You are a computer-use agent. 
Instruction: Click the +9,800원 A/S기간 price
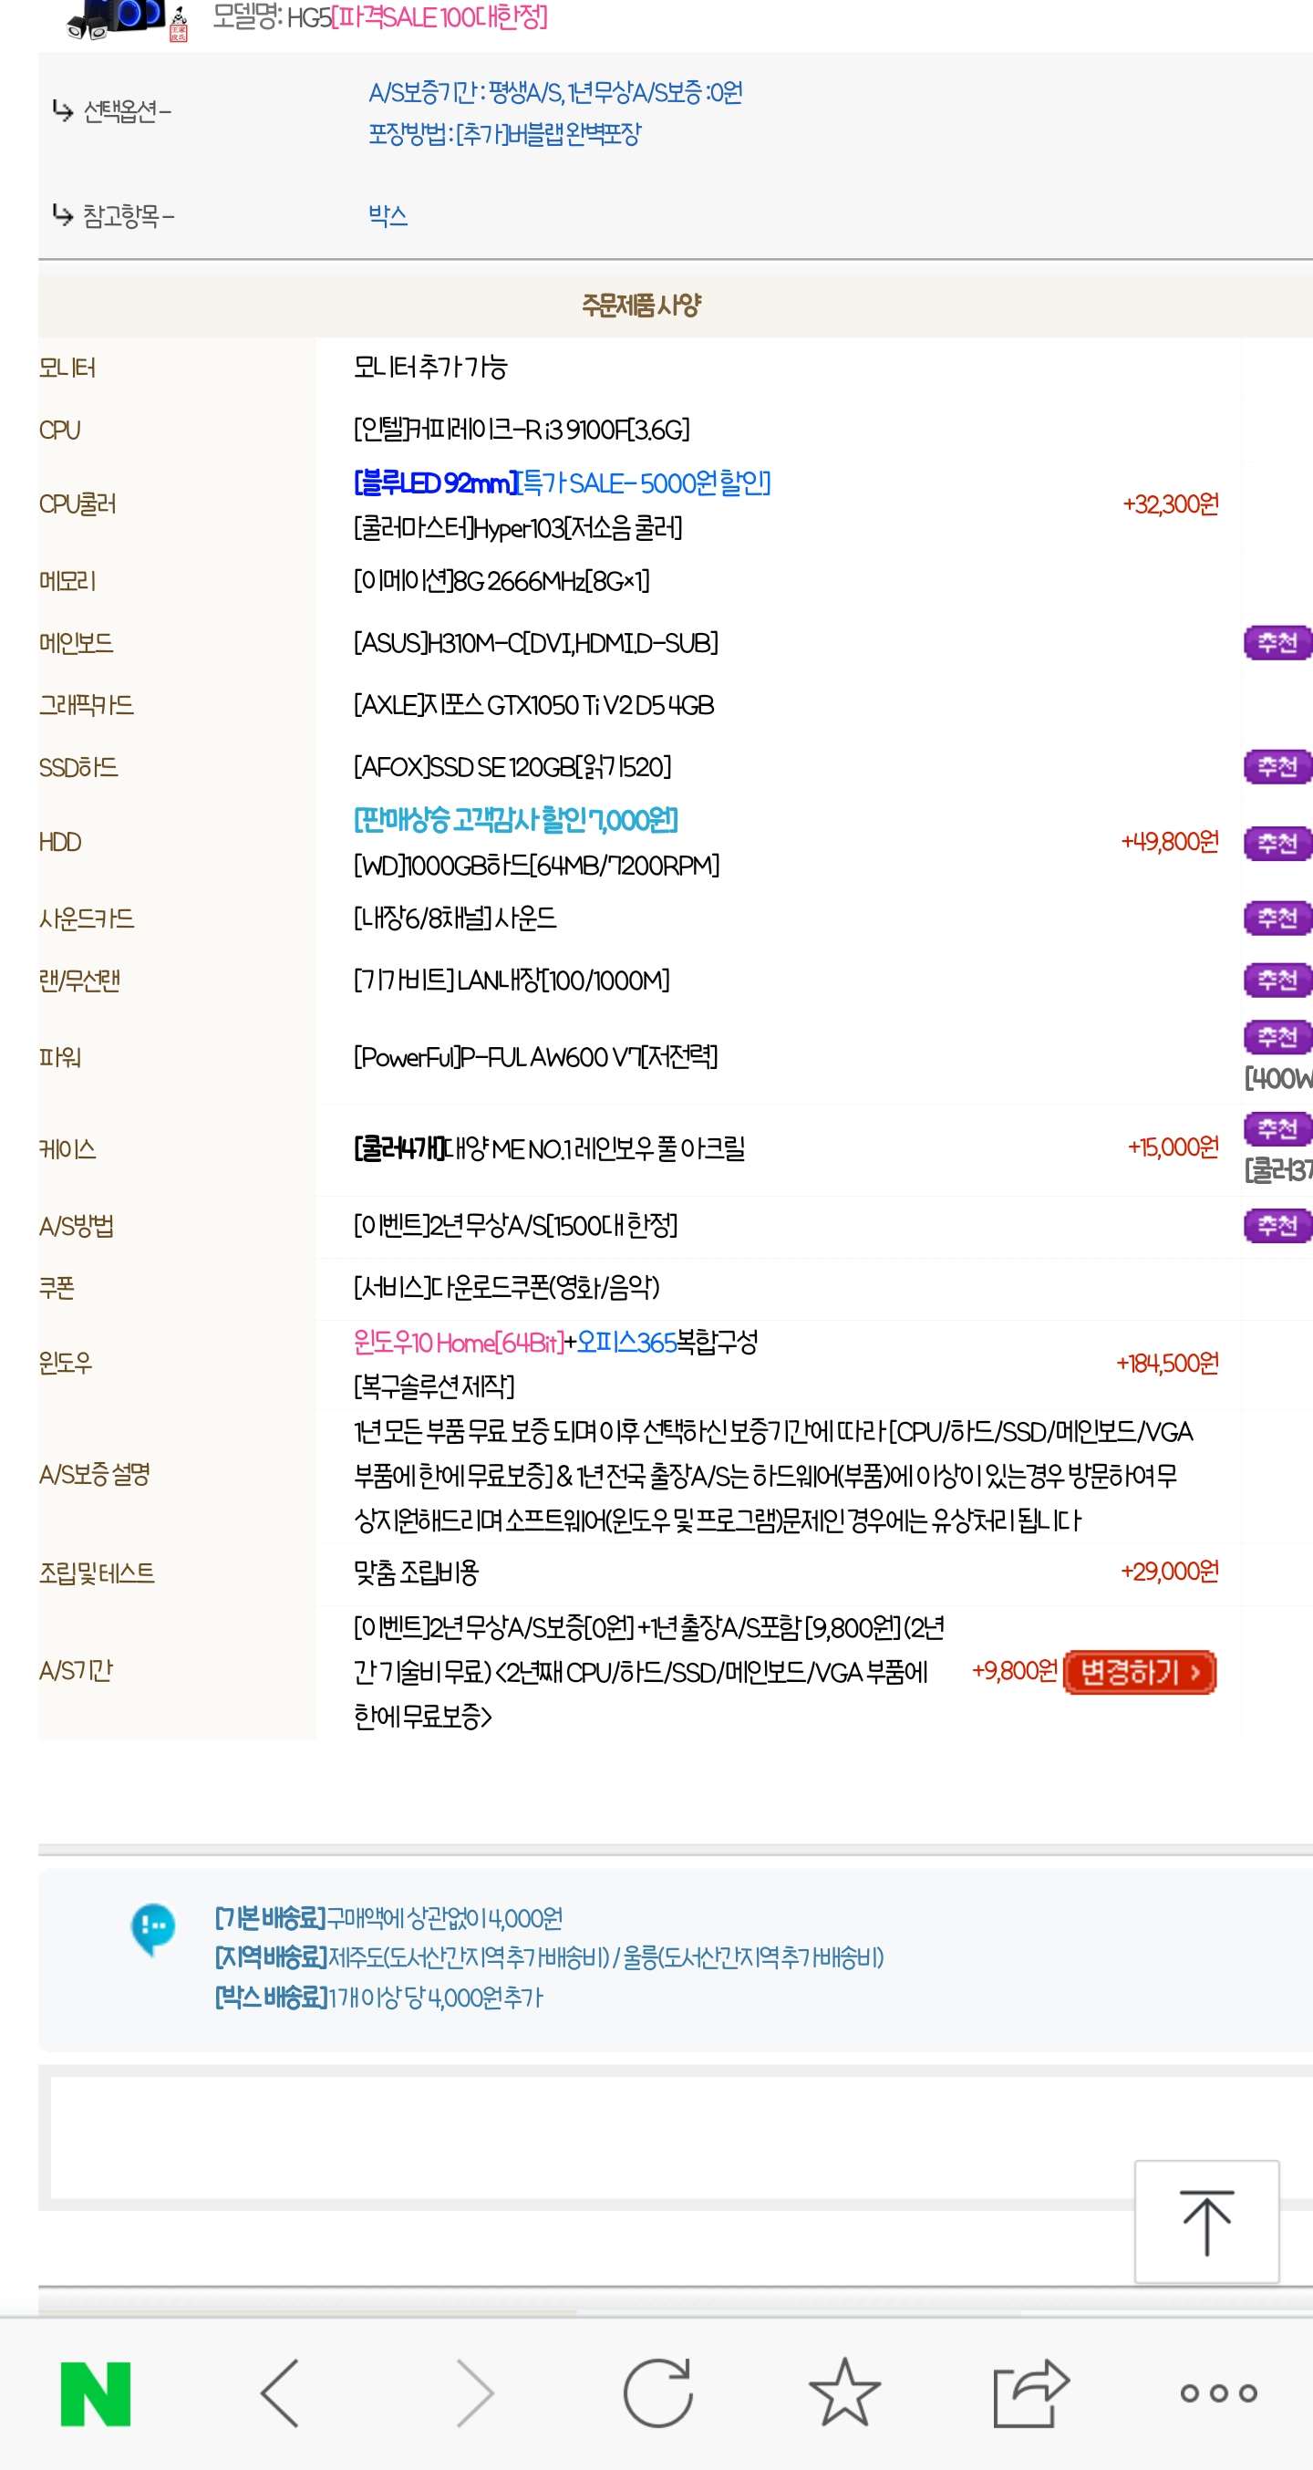(x=1015, y=1670)
